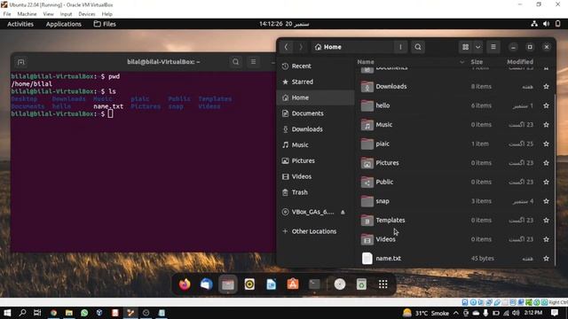Image resolution: width=568 pixels, height=319 pixels.
Task: Open LibreOffice Writer from dock
Action: tap(271, 284)
